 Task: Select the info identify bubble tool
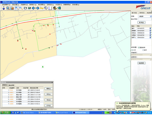pyautogui.click(x=46, y=8)
